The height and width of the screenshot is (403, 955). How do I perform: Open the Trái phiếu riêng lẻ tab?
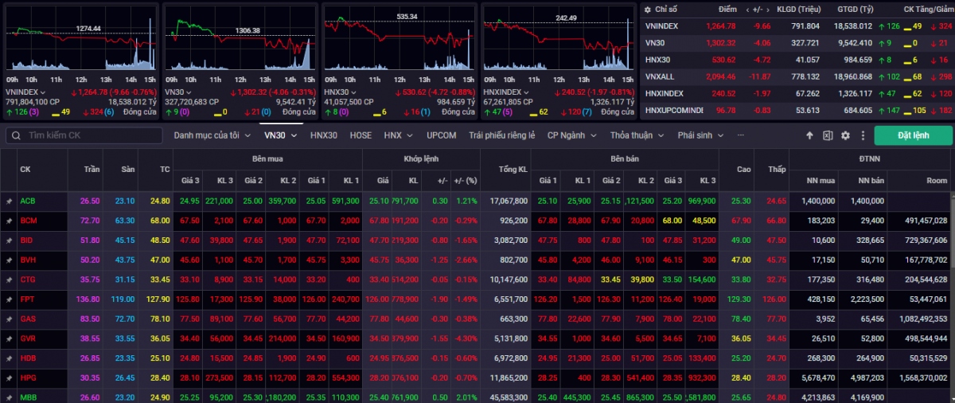(x=501, y=135)
